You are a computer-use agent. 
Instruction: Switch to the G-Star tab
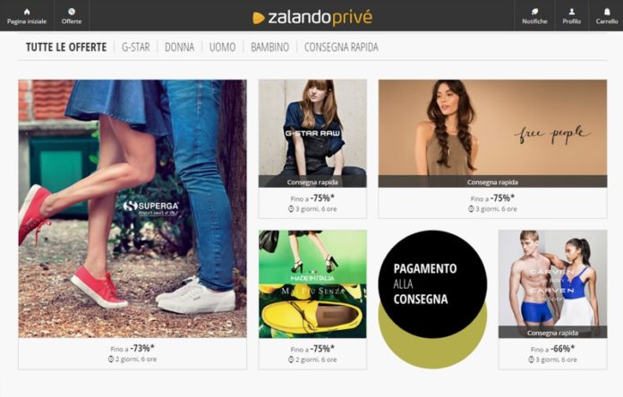135,47
